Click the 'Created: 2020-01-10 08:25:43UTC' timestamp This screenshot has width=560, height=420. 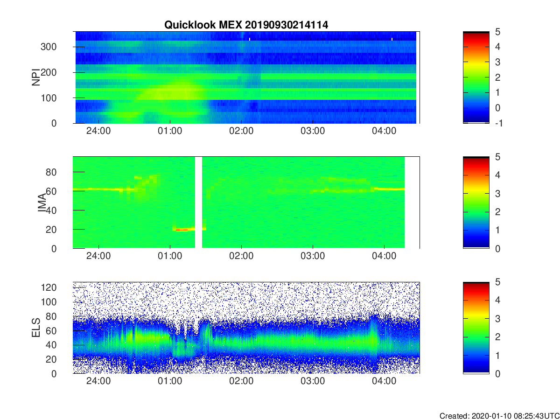click(x=499, y=416)
